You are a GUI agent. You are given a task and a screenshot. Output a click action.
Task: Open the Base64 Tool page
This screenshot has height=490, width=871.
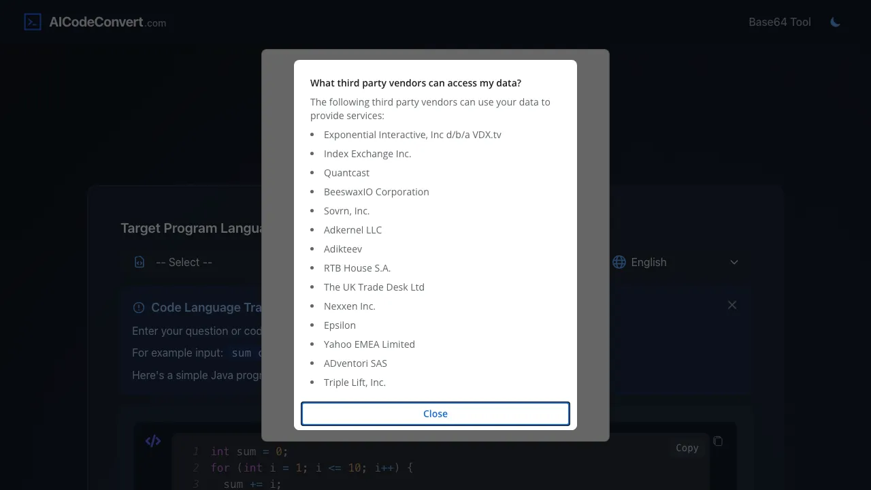pos(779,22)
